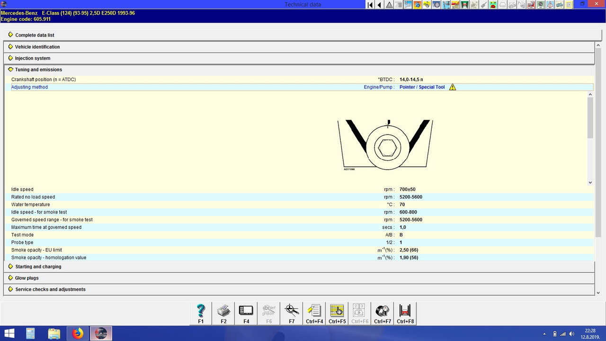Click the timing pointer diagram image

(x=385, y=145)
